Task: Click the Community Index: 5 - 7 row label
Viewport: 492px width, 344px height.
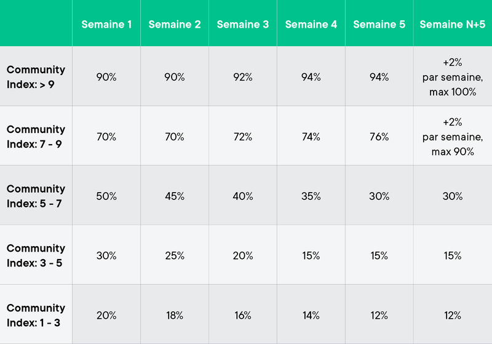Action: [36, 196]
